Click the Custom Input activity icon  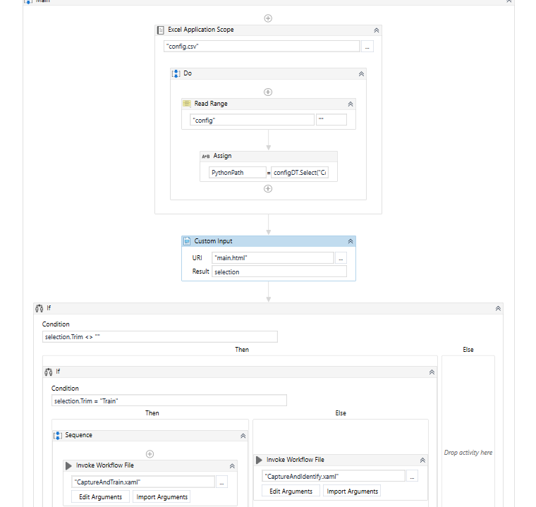coord(187,241)
